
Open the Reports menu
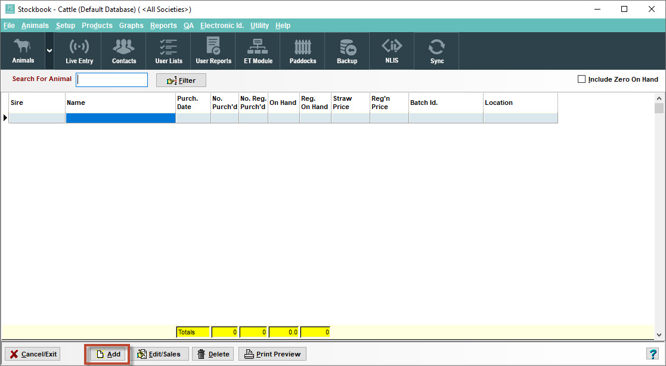[163, 26]
